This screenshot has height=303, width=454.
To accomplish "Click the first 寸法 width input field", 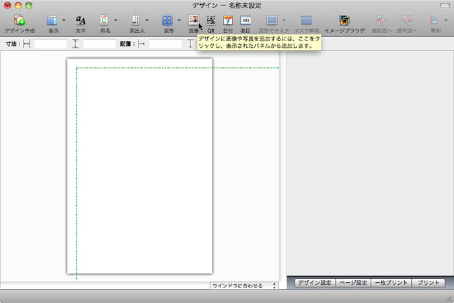I will click(50, 44).
